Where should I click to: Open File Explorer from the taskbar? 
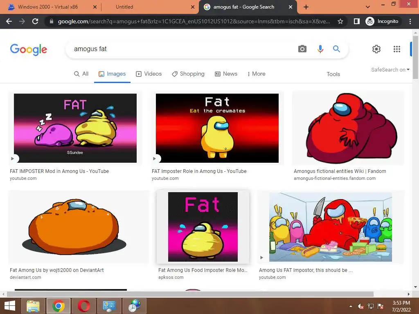(33, 306)
